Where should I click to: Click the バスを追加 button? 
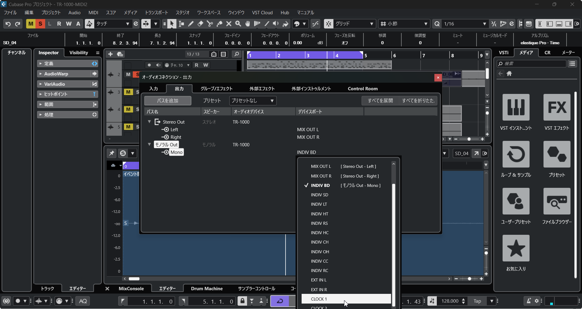point(168,101)
